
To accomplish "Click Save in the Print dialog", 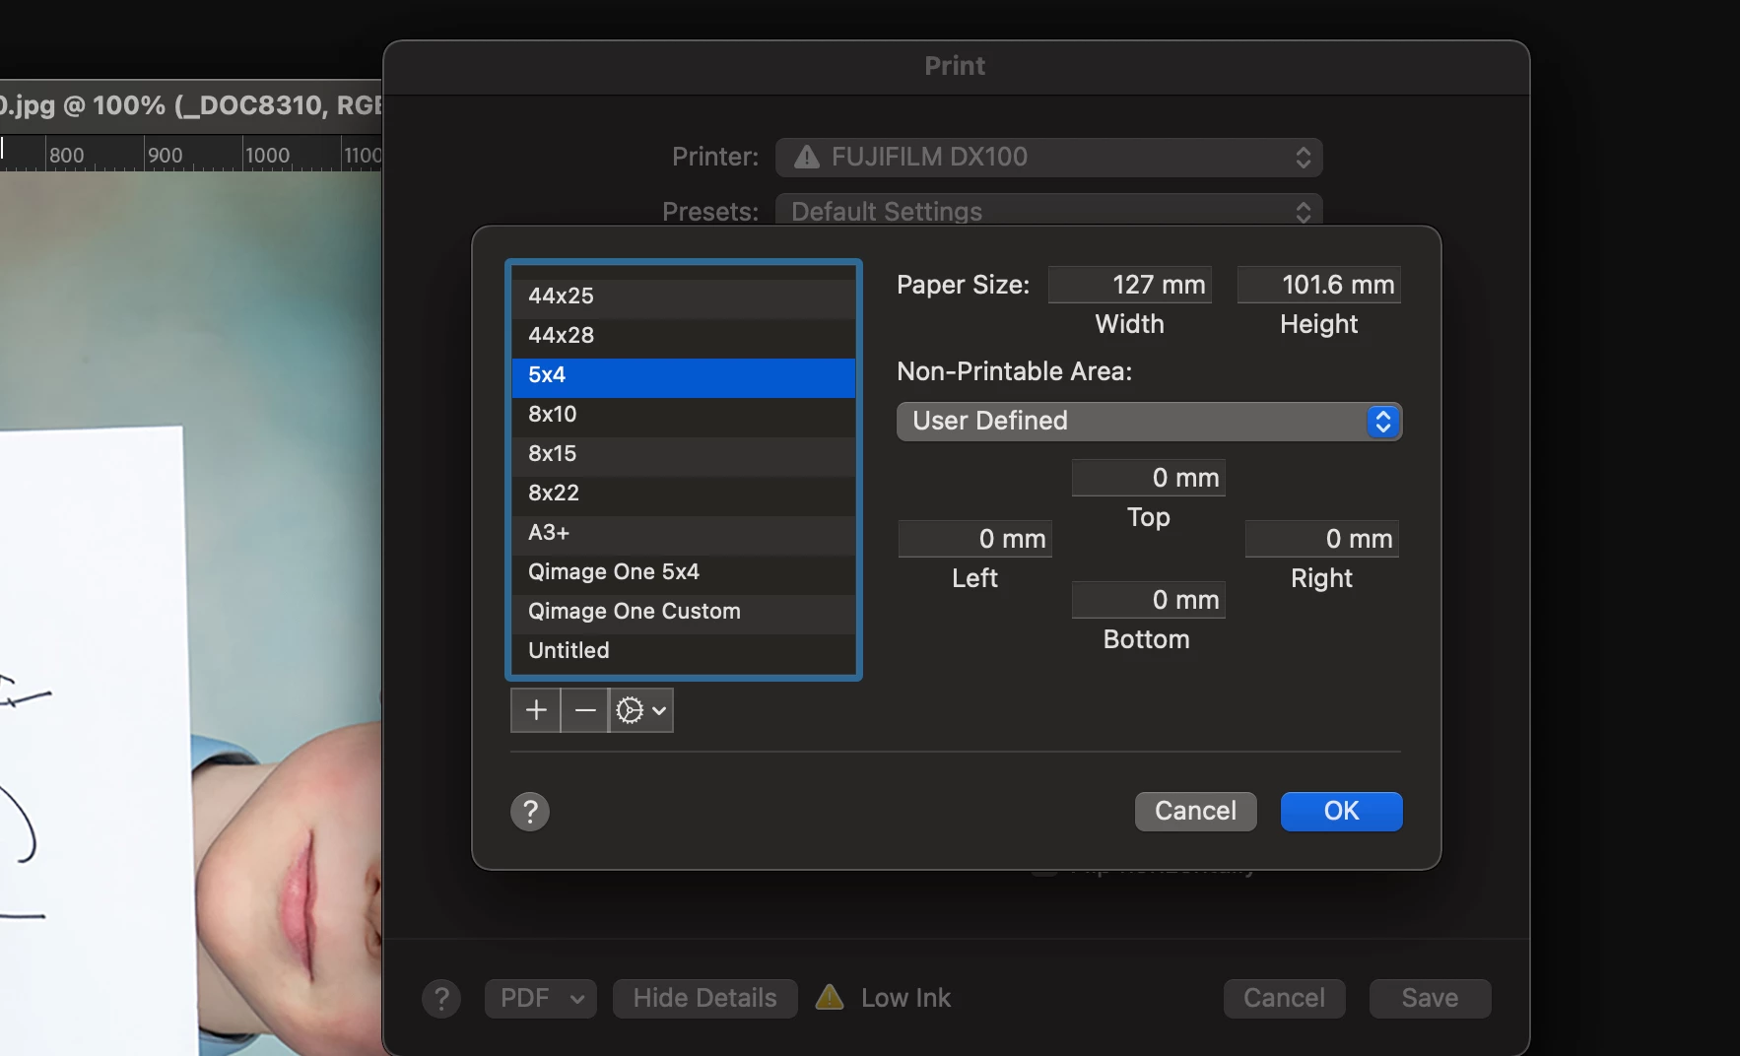I will 1431,999.
